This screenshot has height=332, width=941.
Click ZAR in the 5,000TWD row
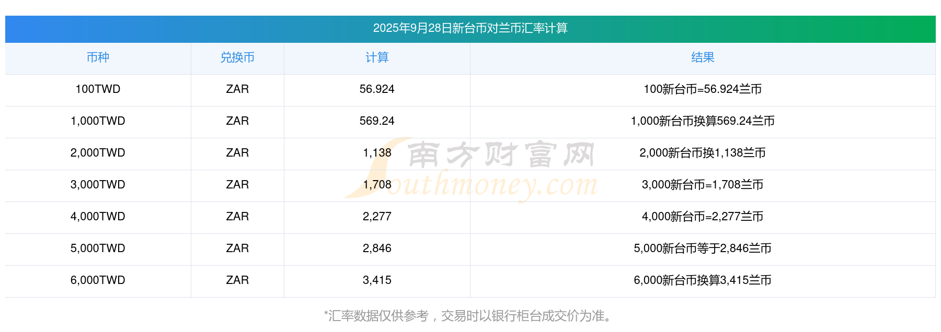coord(237,248)
